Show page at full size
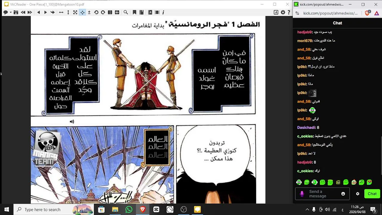This screenshot has height=215, width=382. point(75,12)
